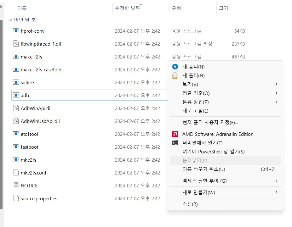Click the terminal icon beside 터미널에서 열기
The width and height of the screenshot is (292, 227).
click(x=175, y=143)
